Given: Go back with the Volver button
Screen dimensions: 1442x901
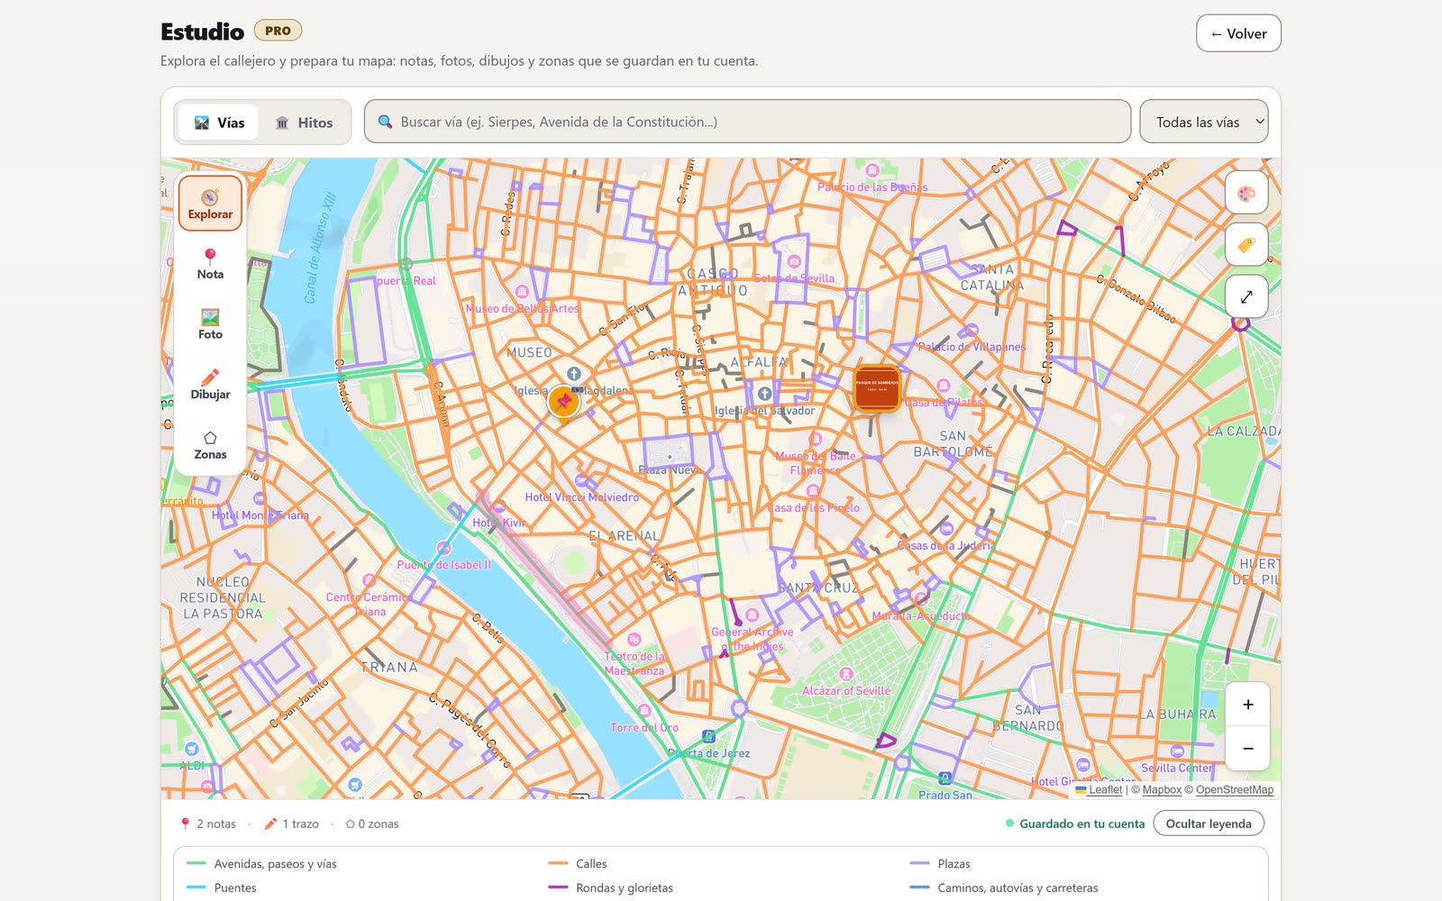Looking at the screenshot, I should pos(1238,33).
